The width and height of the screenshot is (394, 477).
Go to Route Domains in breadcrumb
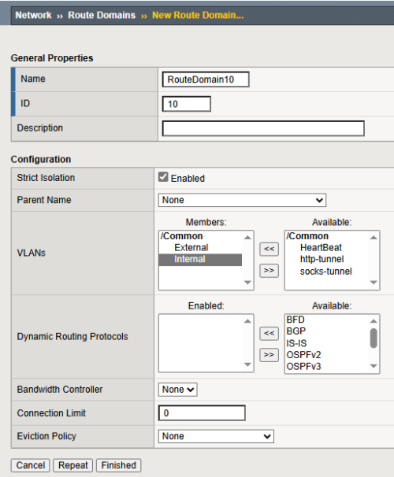point(102,15)
